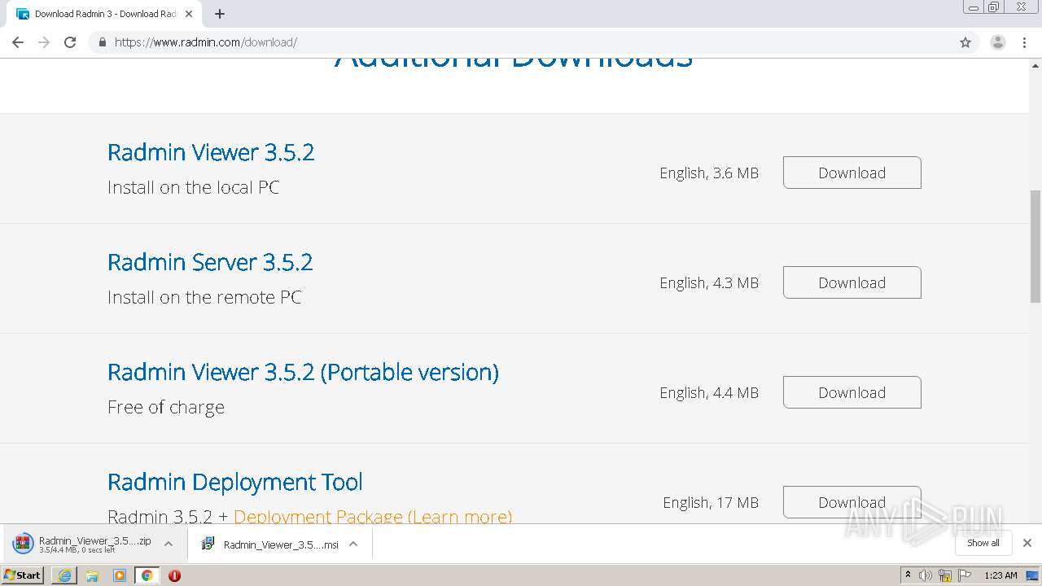This screenshot has width=1042, height=586.
Task: Select the "English, 4.4 MB" text
Action: (709, 393)
